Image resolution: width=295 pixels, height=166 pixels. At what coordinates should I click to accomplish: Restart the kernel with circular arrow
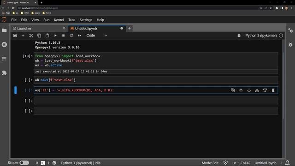(x=71, y=36)
